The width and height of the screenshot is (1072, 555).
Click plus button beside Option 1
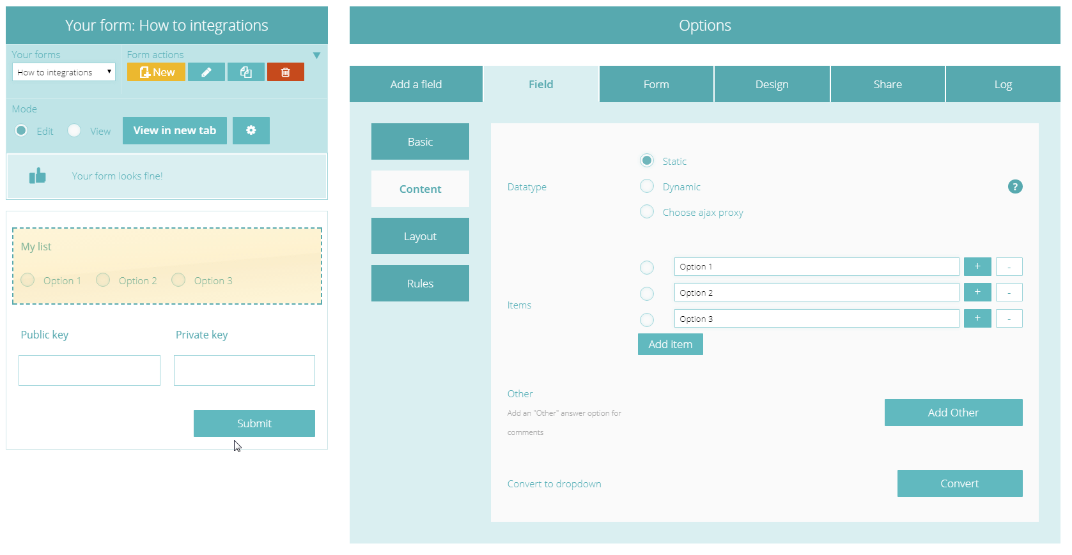[x=977, y=266]
